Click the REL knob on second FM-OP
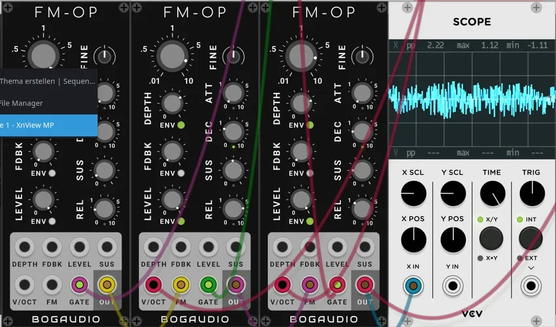This screenshot has width=556, height=327. click(x=234, y=209)
